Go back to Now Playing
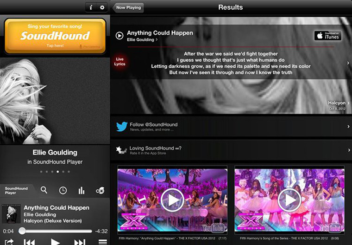 pos(128,7)
